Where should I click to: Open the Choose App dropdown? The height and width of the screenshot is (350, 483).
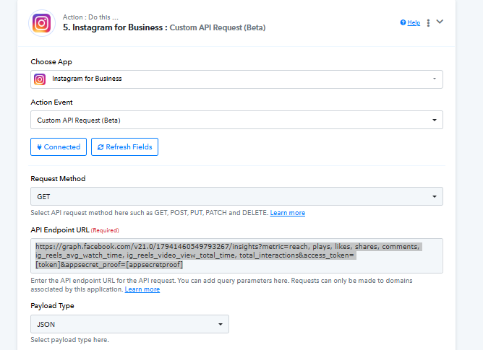236,79
